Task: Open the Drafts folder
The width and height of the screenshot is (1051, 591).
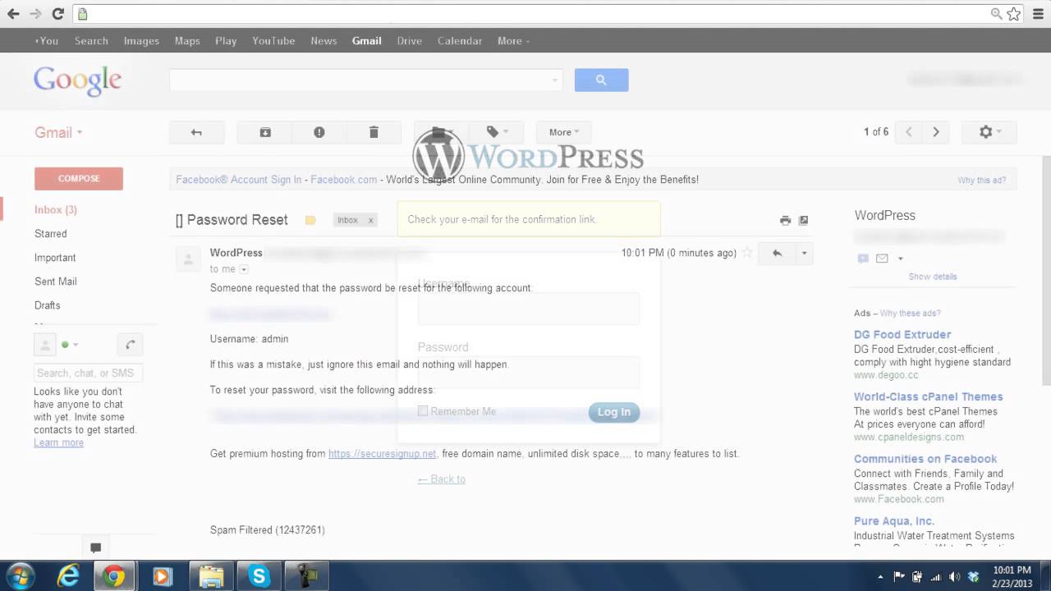Action: point(48,305)
